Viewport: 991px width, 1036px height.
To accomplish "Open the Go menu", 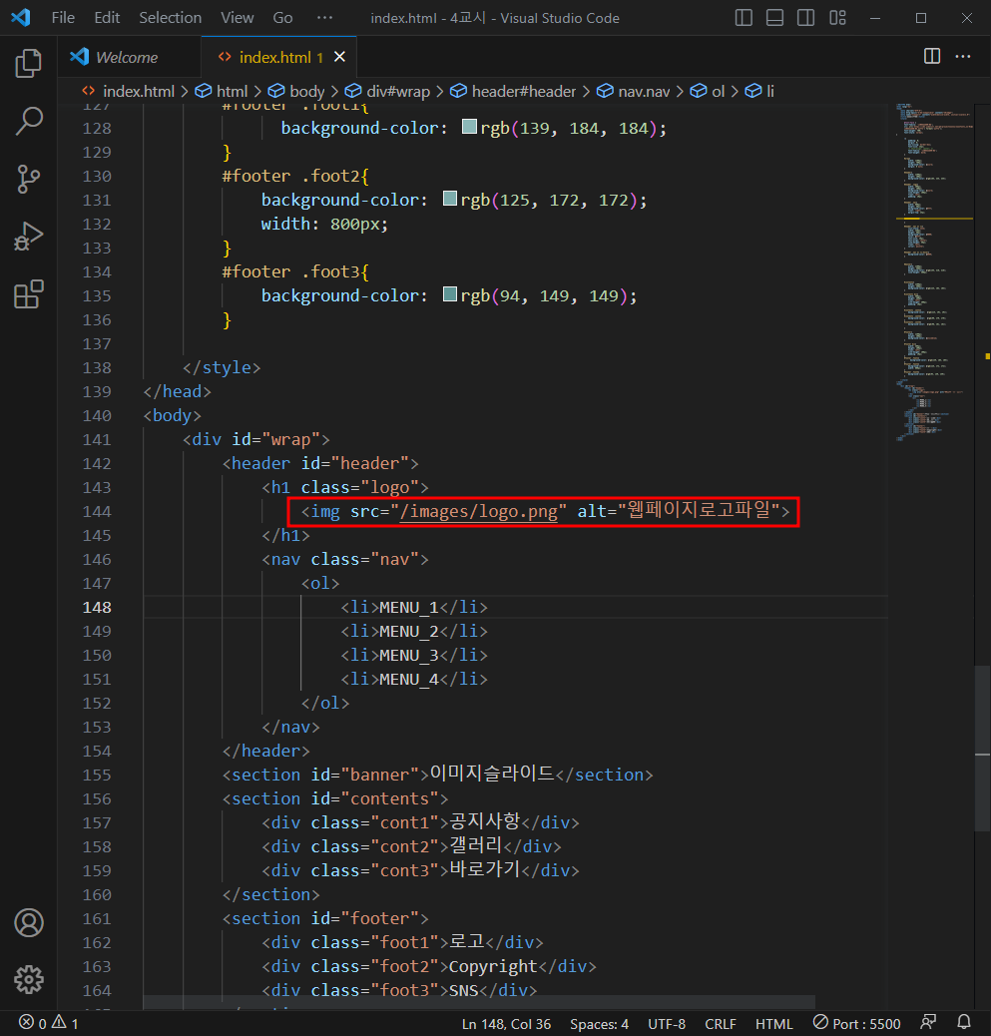I will [x=282, y=18].
